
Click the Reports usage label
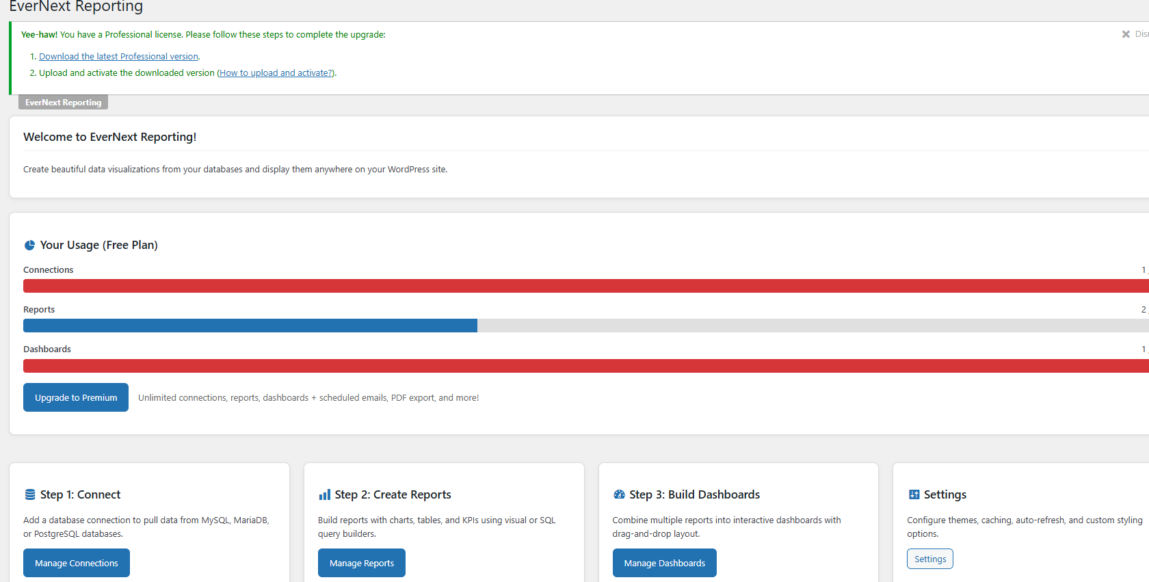tap(39, 310)
